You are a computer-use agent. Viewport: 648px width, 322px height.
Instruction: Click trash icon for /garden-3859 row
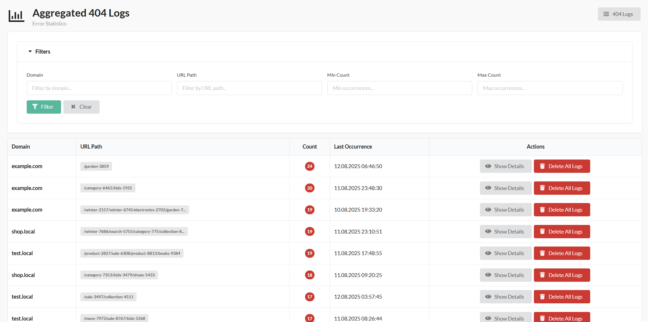click(542, 166)
